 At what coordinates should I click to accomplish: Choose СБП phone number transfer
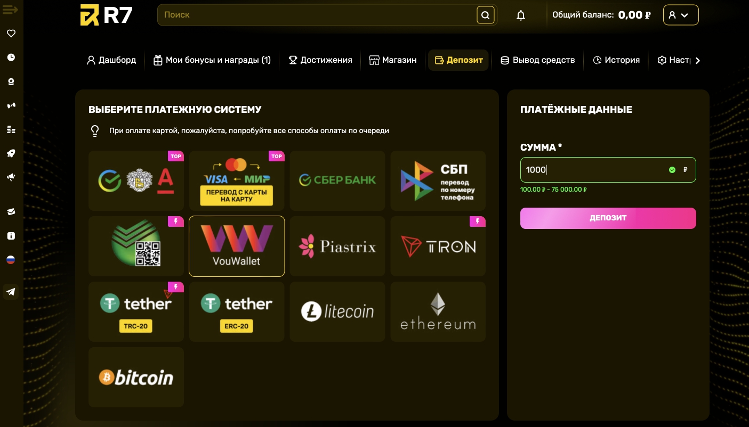pyautogui.click(x=438, y=180)
